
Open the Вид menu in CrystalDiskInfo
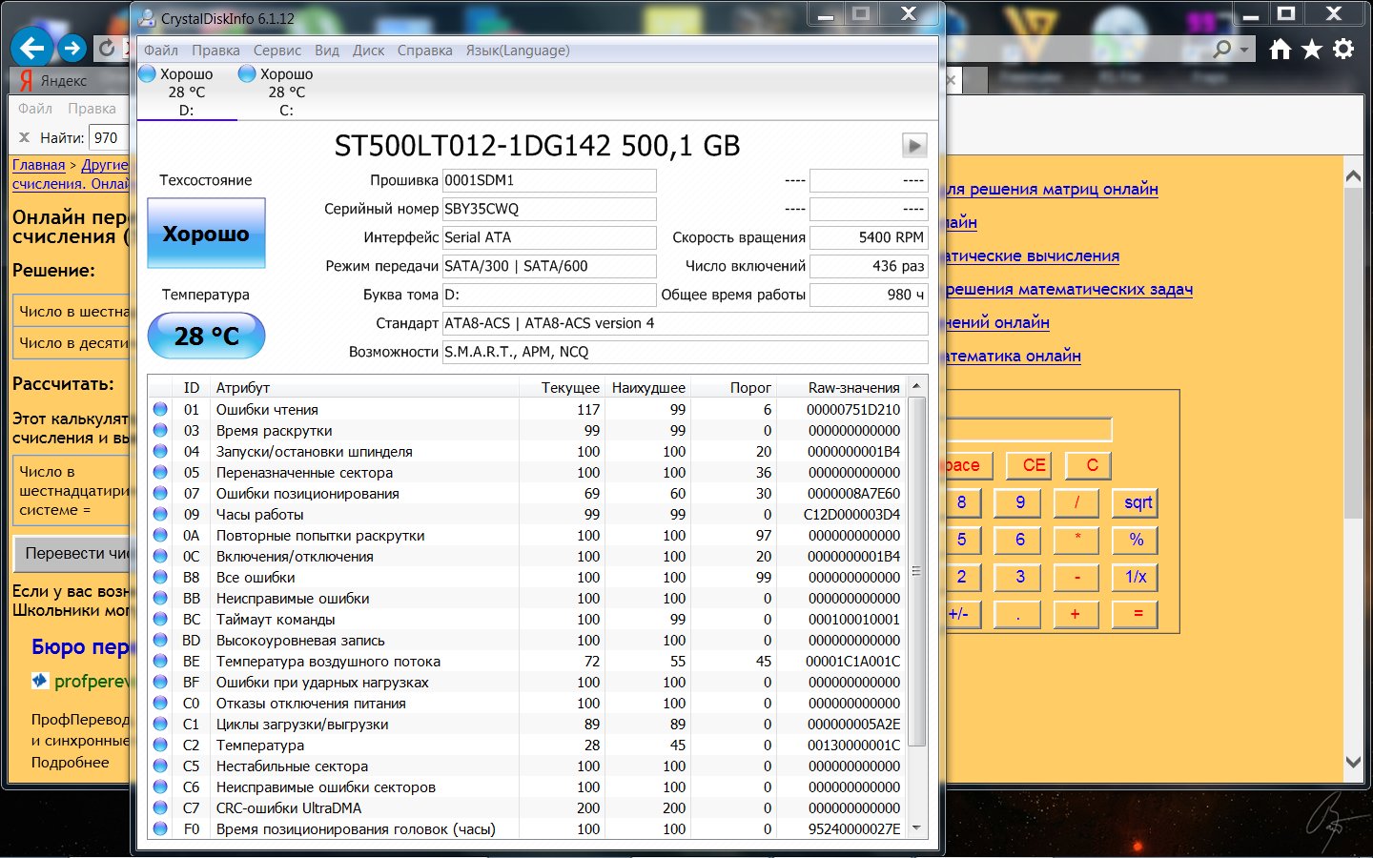[x=327, y=51]
